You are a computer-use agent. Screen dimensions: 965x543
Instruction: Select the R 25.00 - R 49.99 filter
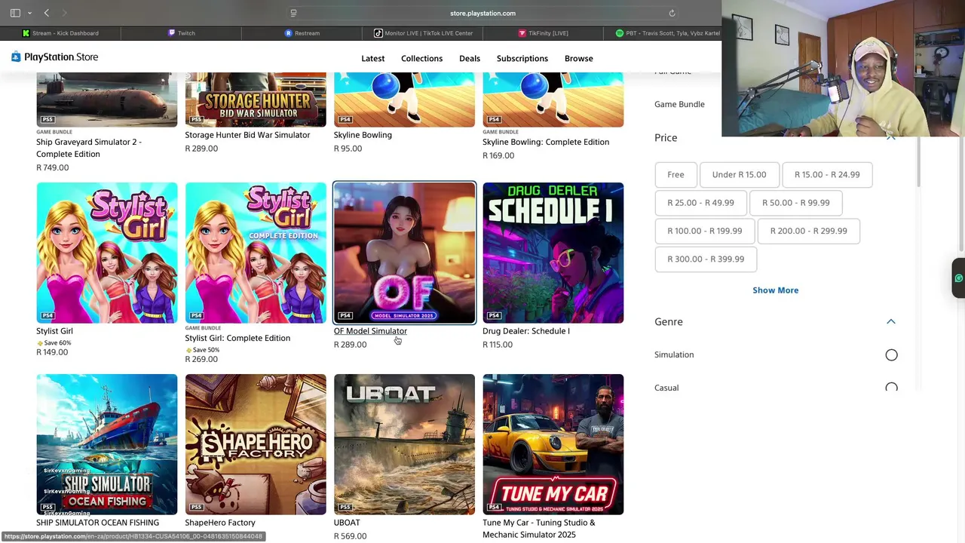coord(700,202)
